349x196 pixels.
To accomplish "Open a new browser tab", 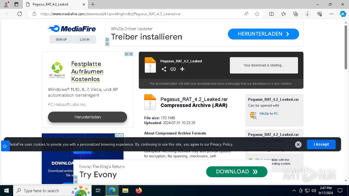I will tap(93, 4).
